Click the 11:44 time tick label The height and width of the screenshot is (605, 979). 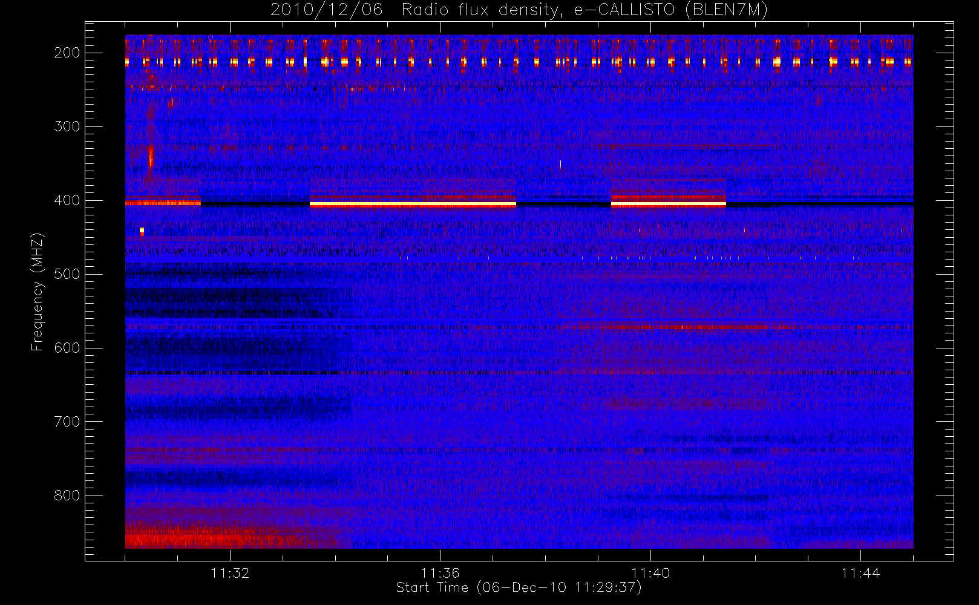(x=860, y=573)
